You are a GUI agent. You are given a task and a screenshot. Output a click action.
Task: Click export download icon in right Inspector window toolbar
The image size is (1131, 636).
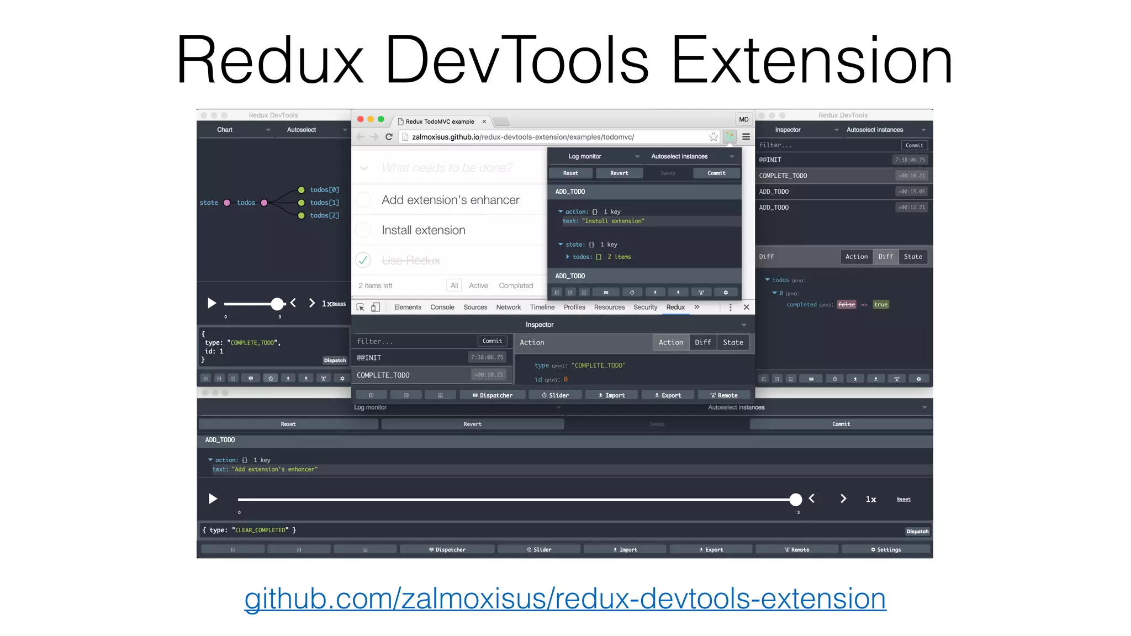(x=876, y=379)
